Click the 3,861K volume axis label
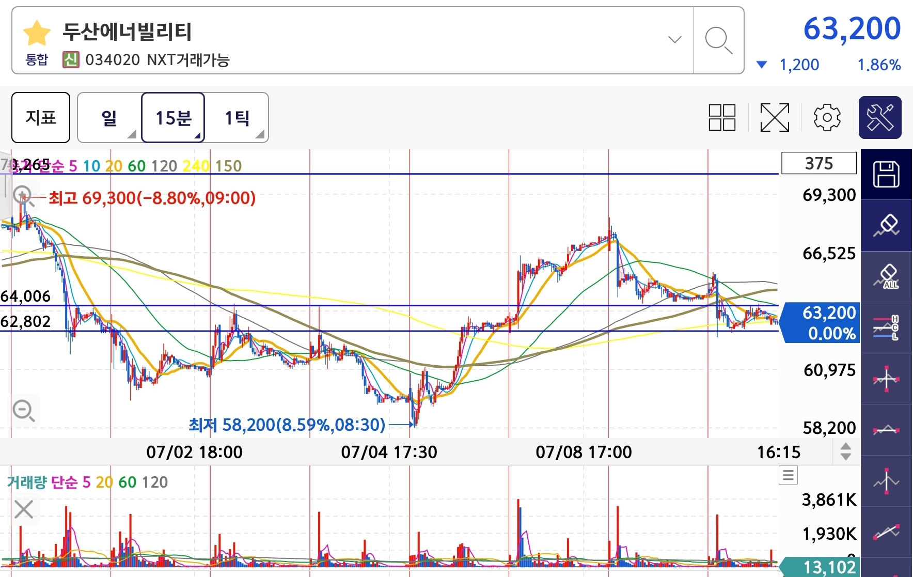This screenshot has height=577, width=913. [829, 500]
